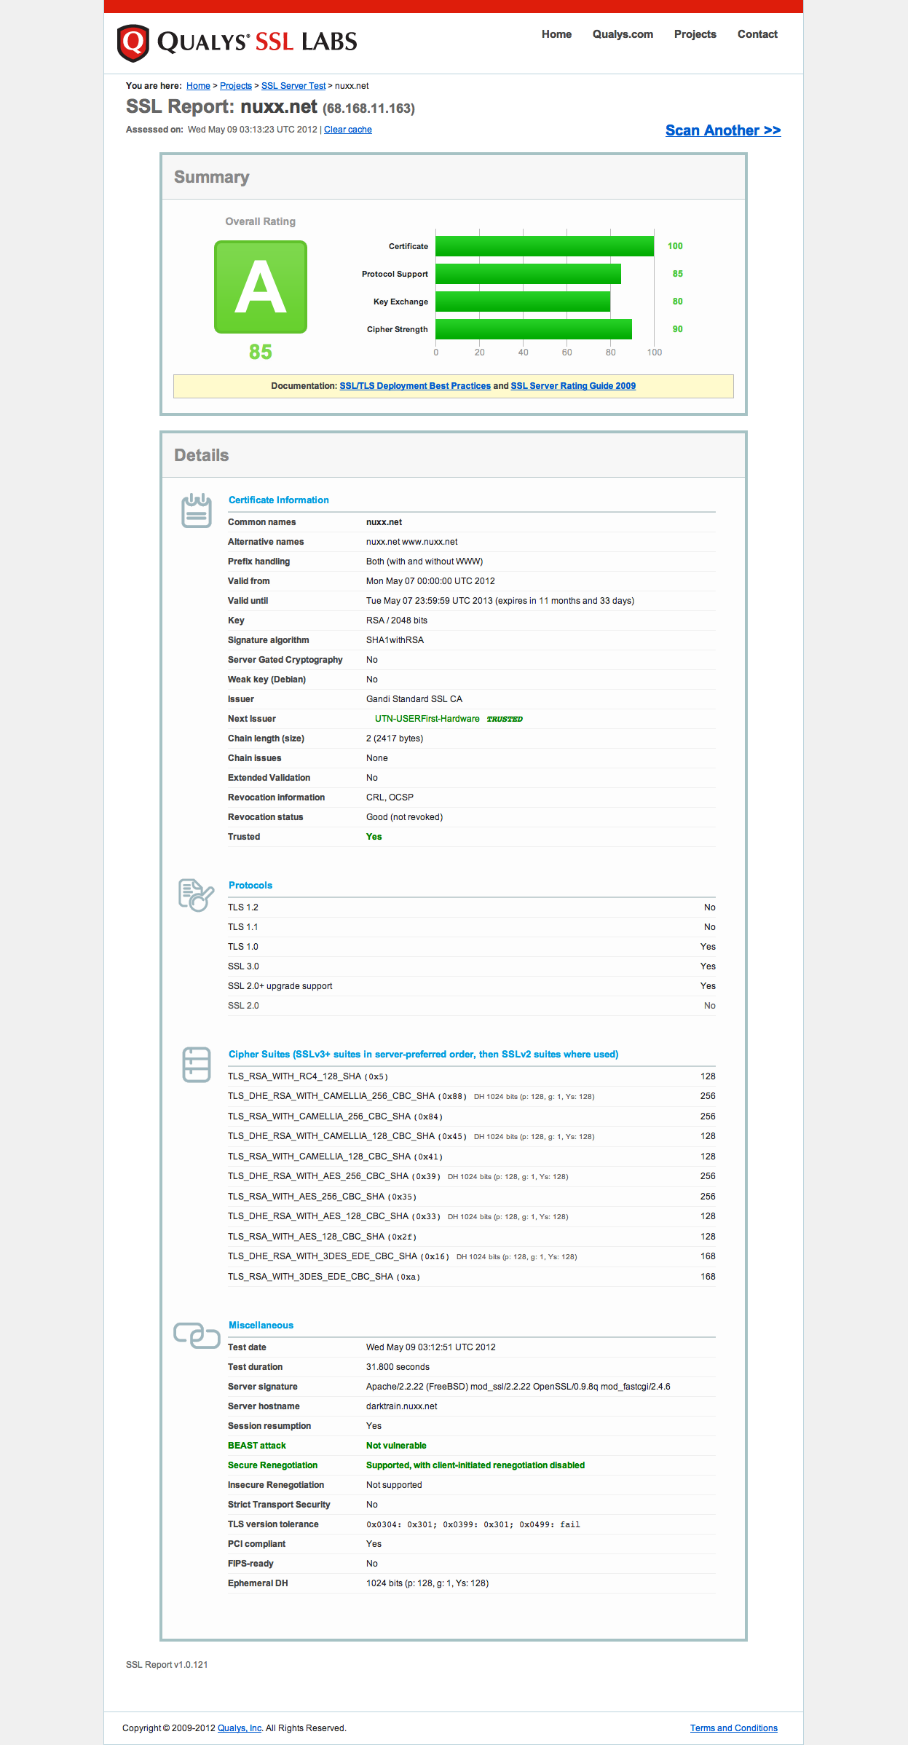The image size is (908, 1745).
Task: Click the Not vulnerable BEAST status
Action: [396, 1446]
